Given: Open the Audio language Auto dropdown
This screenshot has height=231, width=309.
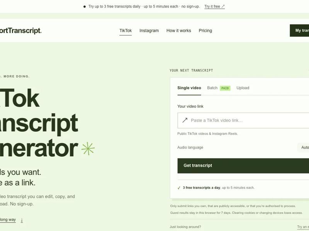Looking at the screenshot, I should [x=304, y=147].
